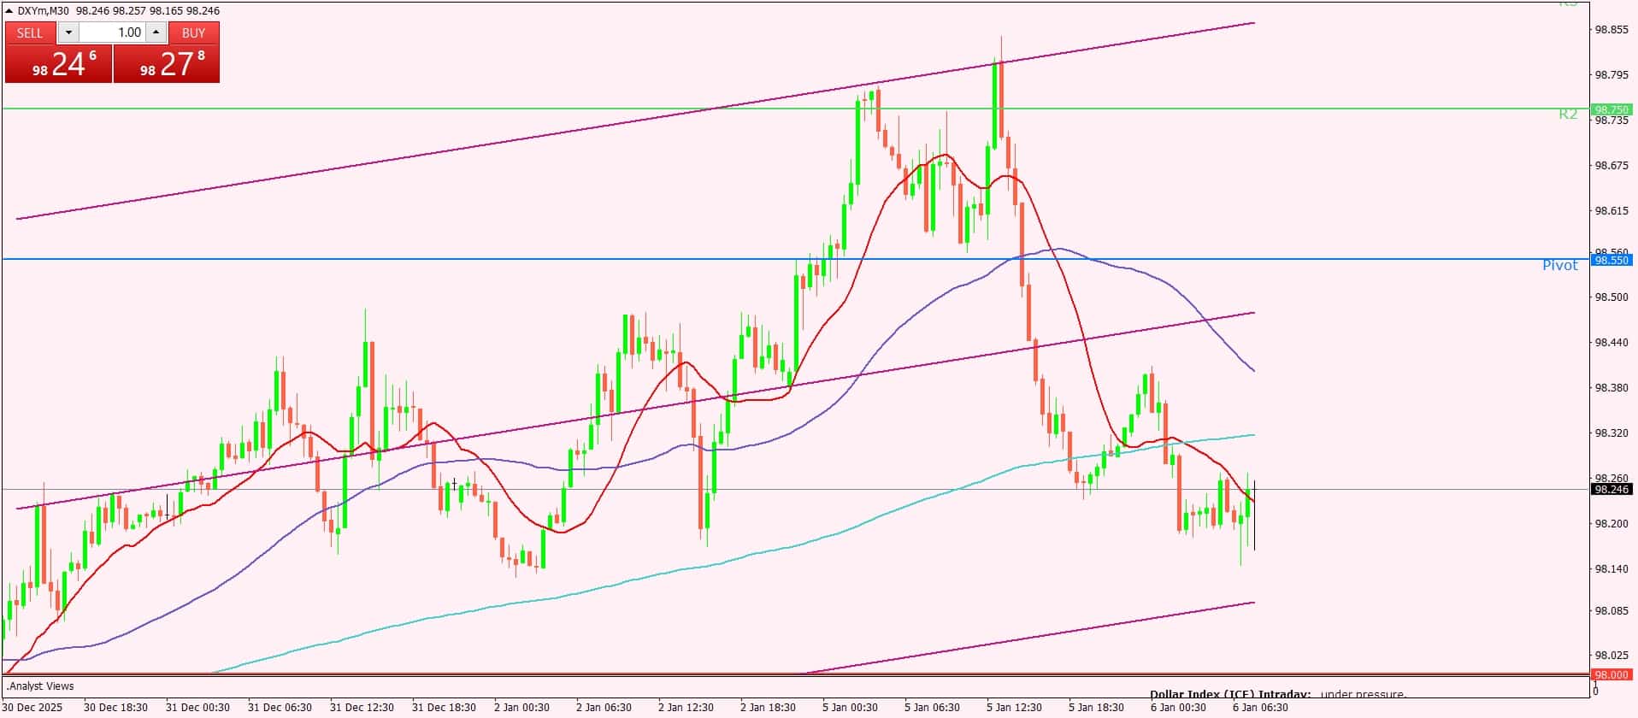This screenshot has width=1638, height=718.
Task: Click the 30 Dec 18:30 time label
Action: coord(115,708)
